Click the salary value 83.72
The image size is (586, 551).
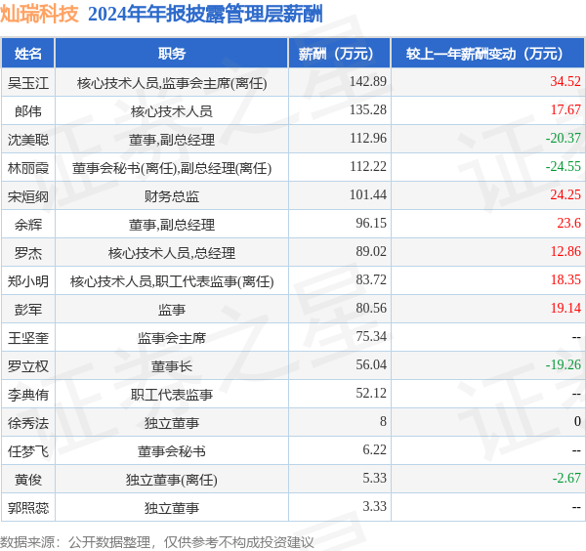(371, 279)
